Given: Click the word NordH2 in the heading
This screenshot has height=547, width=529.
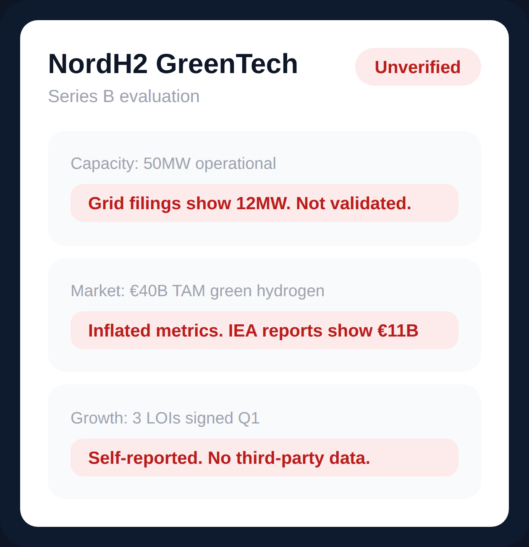Looking at the screenshot, I should (x=98, y=64).
